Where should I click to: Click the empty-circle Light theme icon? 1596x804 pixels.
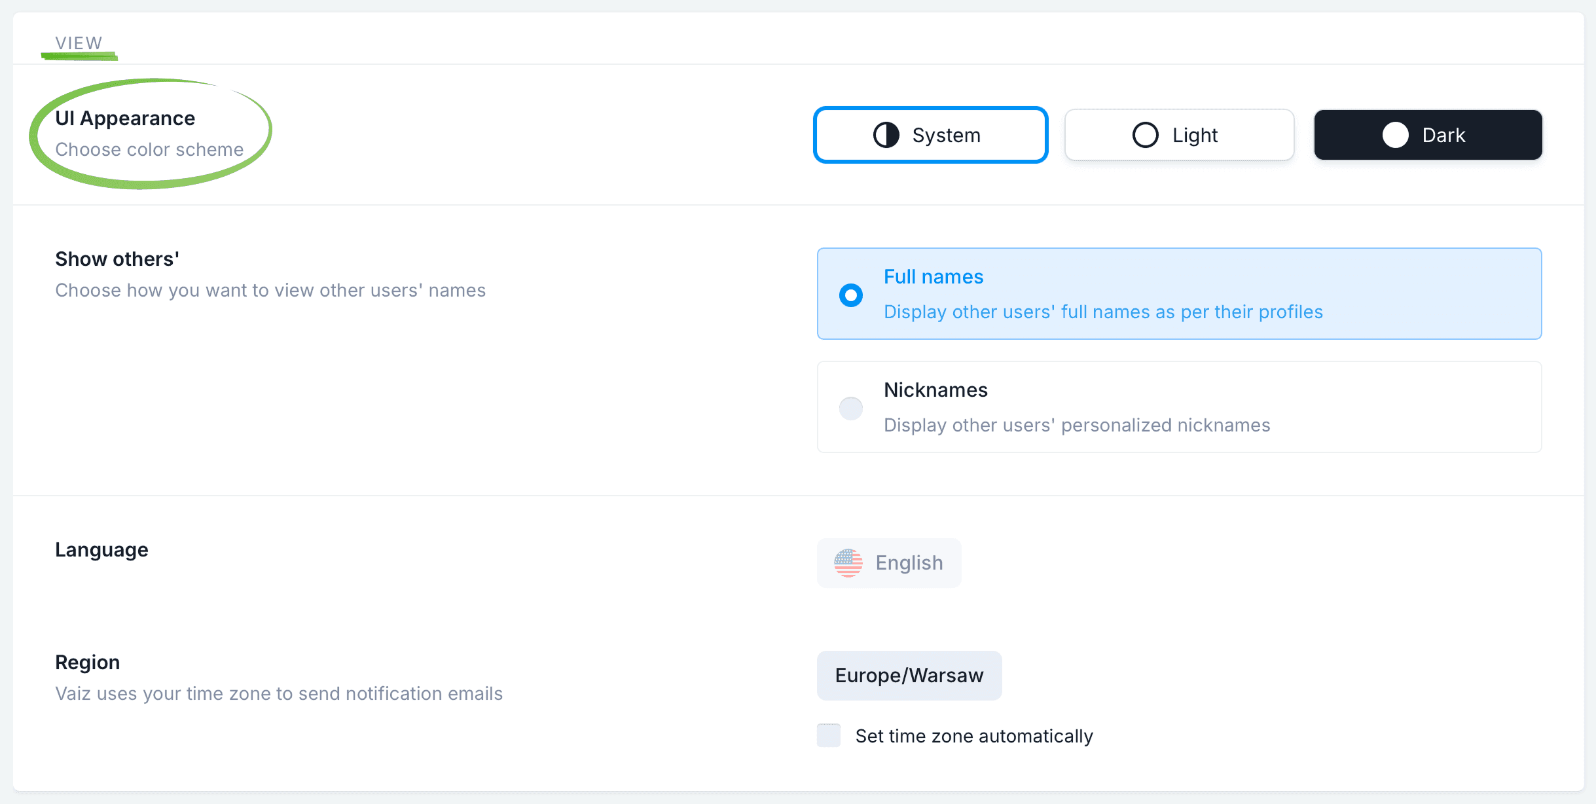click(x=1145, y=135)
